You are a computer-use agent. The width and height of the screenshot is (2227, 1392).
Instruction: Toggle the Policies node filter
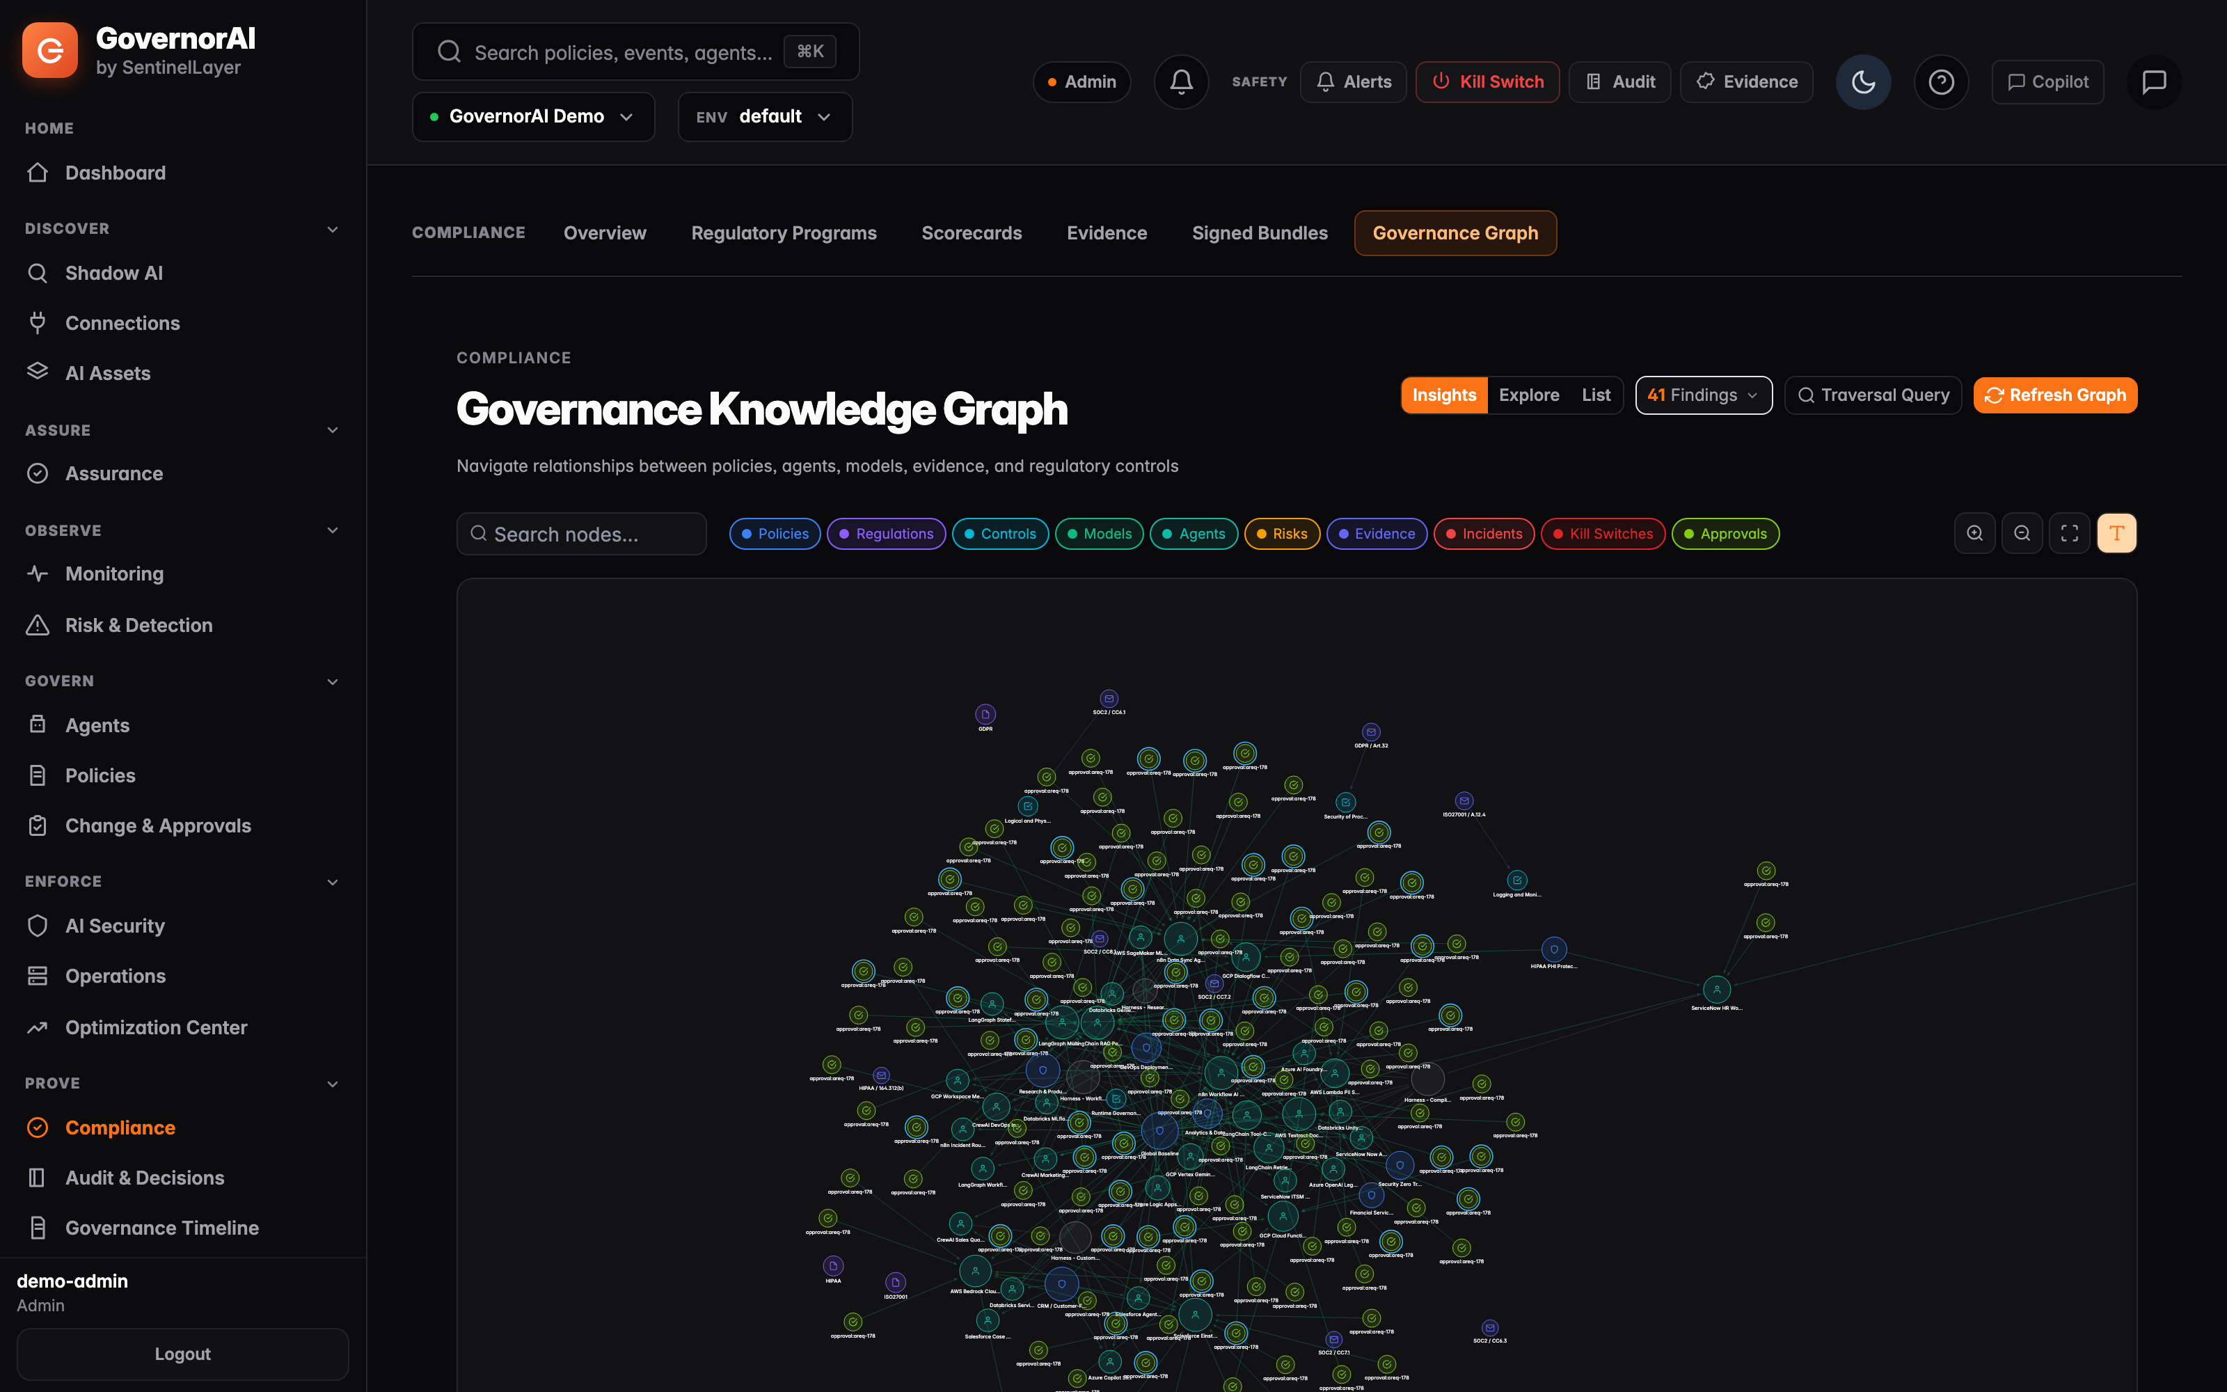(775, 534)
